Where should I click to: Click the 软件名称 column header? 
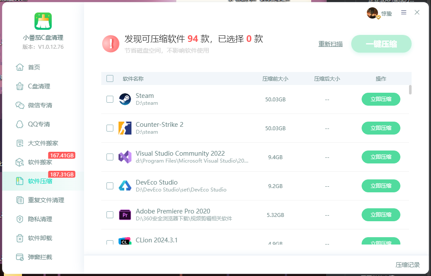[x=133, y=78]
